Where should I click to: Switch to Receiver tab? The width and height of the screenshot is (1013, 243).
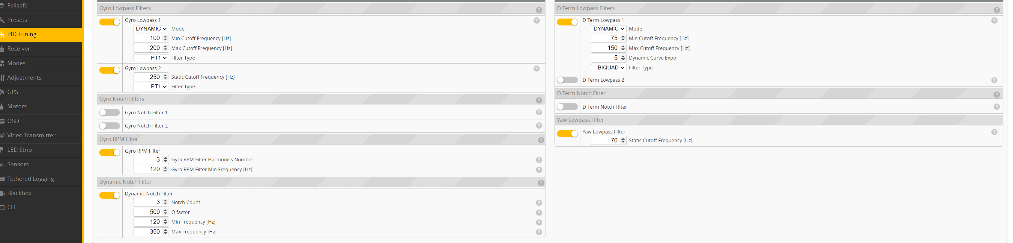point(41,49)
